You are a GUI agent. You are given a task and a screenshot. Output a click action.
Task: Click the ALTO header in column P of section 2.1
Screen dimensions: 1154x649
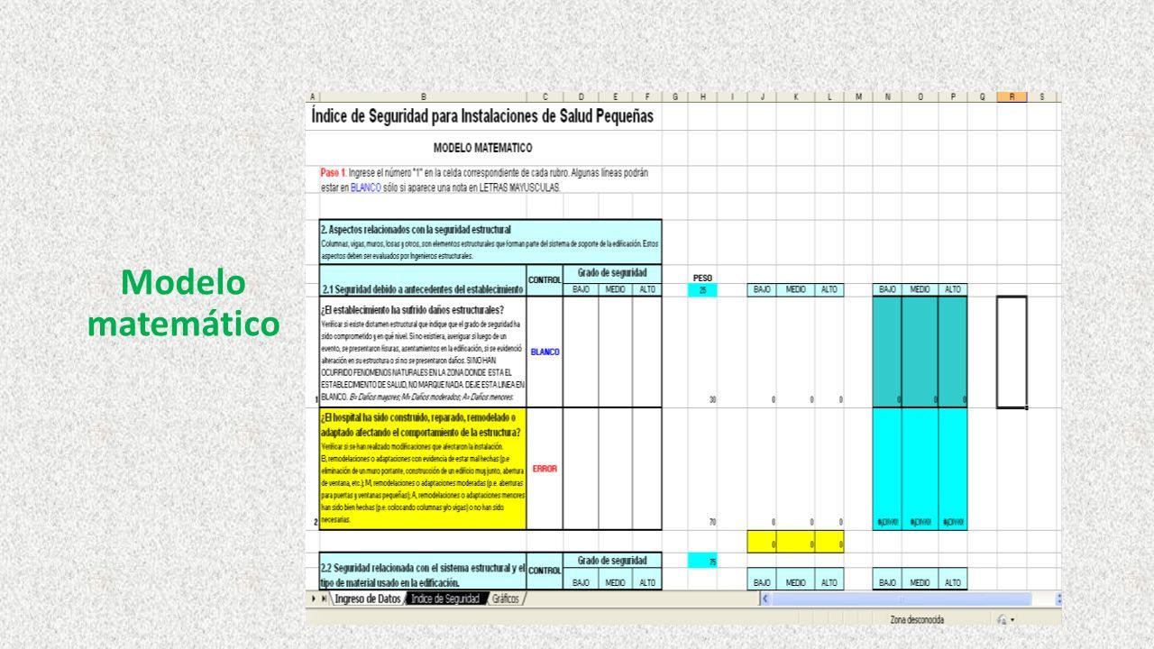pos(952,289)
